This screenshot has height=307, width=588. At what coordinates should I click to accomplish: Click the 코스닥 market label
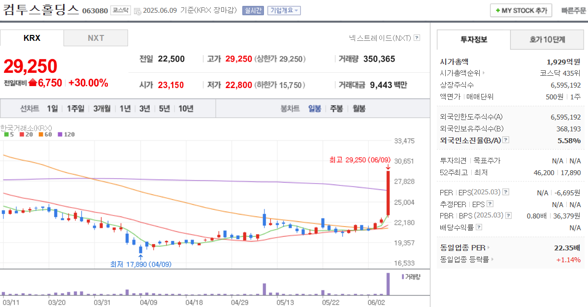121,10
